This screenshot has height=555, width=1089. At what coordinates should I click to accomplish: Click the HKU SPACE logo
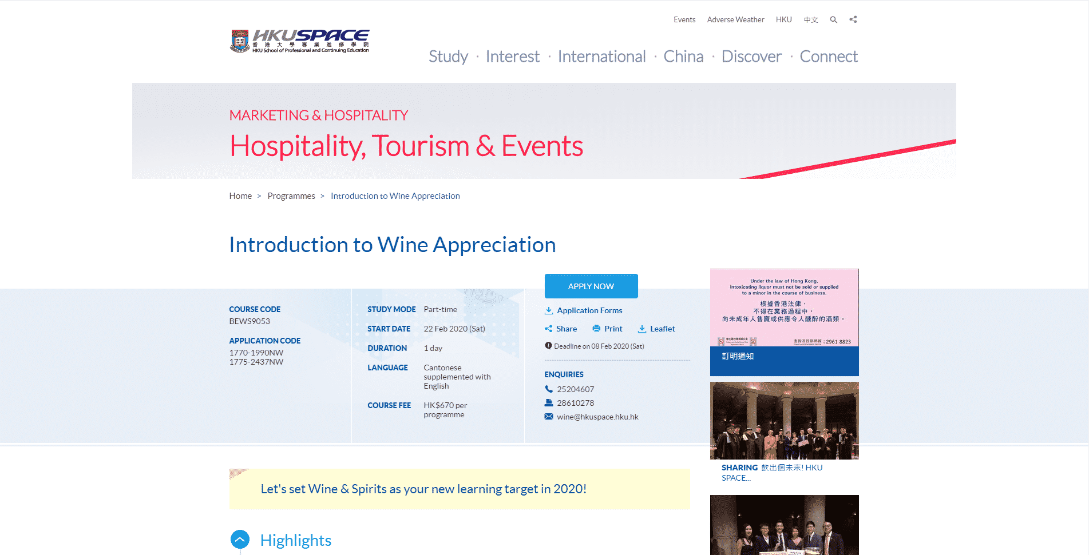point(299,41)
